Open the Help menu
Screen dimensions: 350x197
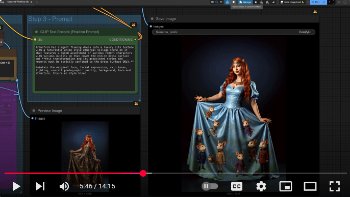point(2,2)
